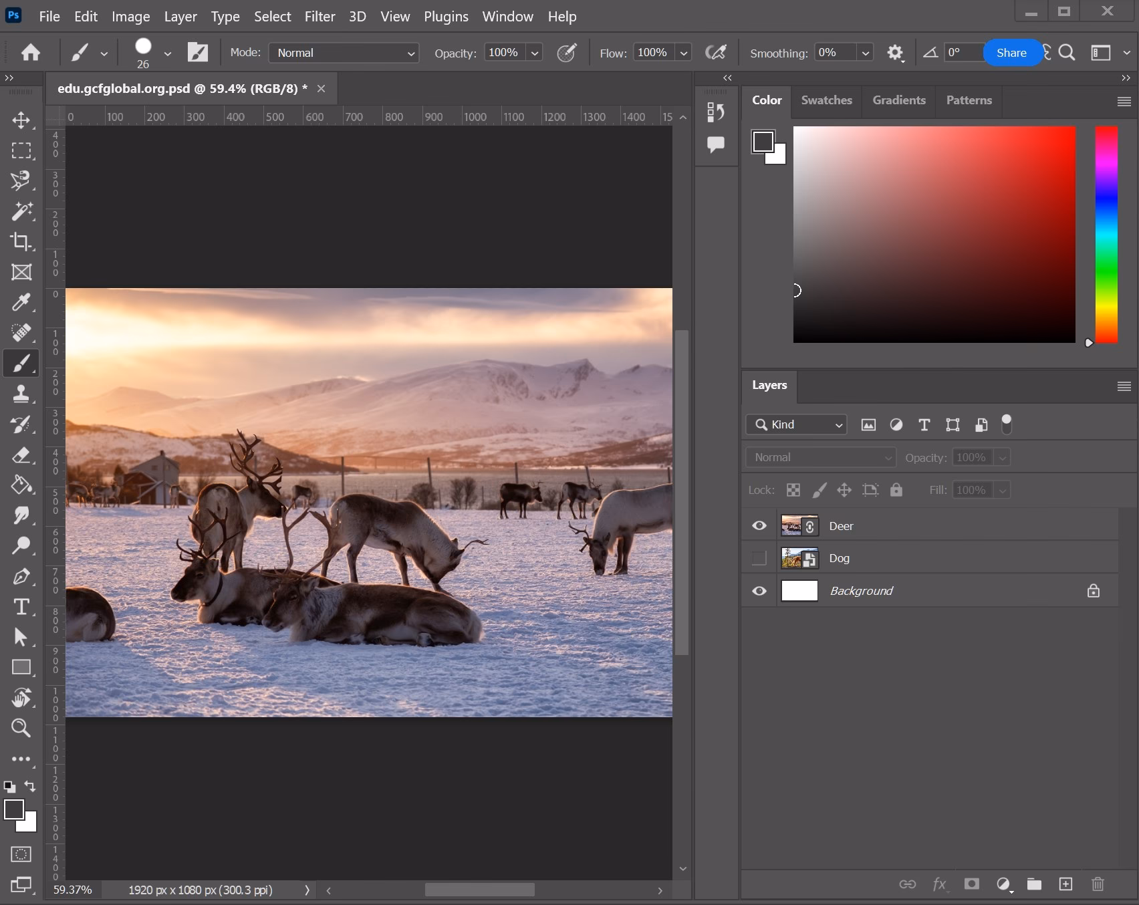
Task: Switch to the Swatches tab
Action: pos(826,100)
